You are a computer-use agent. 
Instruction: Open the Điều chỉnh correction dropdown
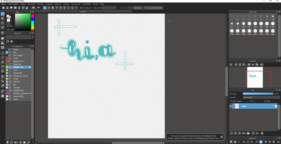(x=109, y=8)
